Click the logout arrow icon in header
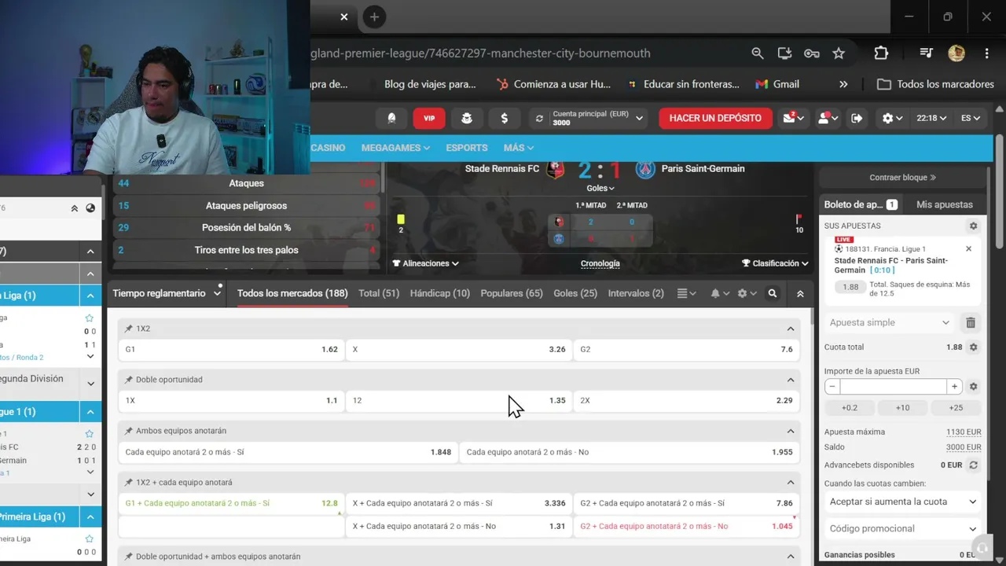1006x566 pixels. click(x=857, y=118)
